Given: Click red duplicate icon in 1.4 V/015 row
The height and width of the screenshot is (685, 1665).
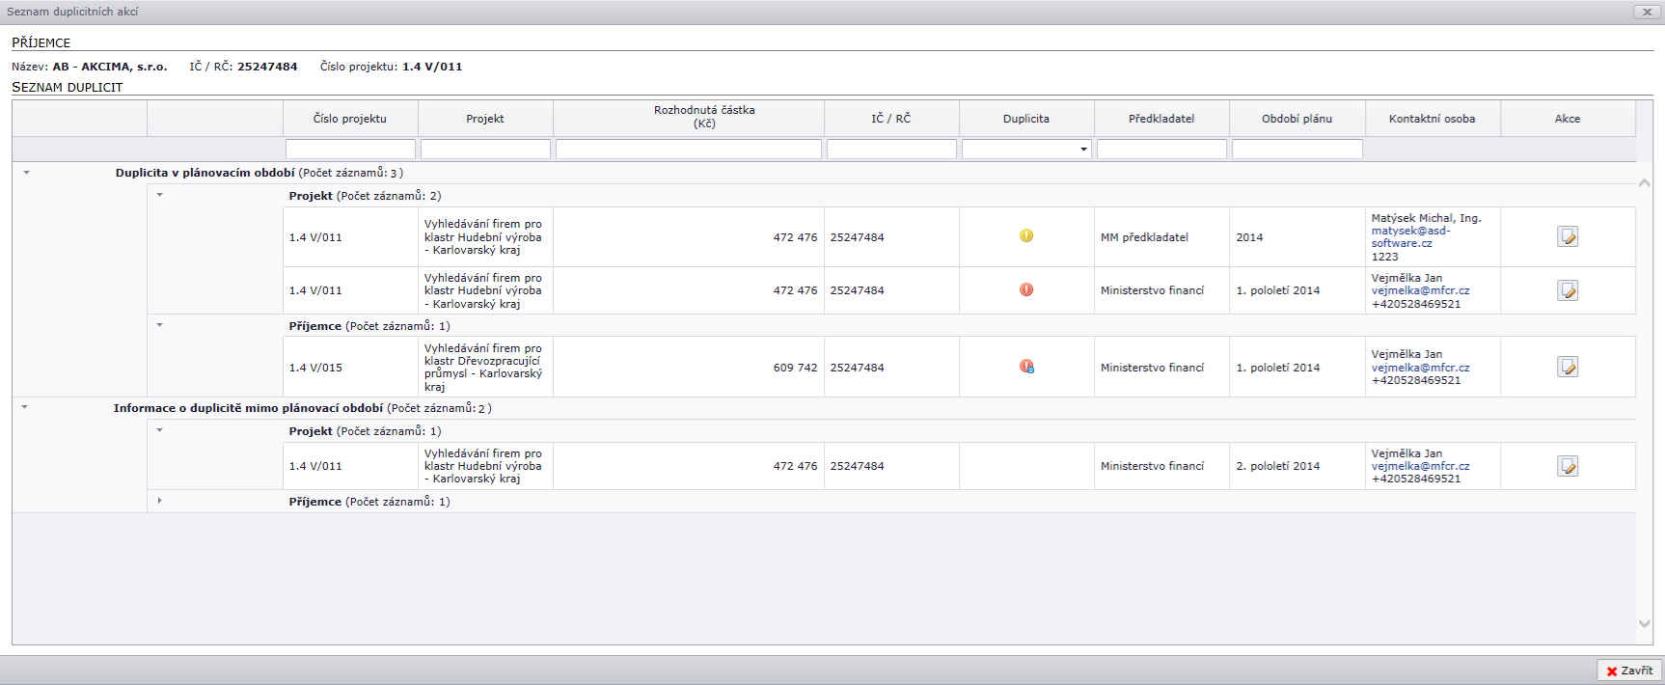Looking at the screenshot, I should click(x=1026, y=367).
